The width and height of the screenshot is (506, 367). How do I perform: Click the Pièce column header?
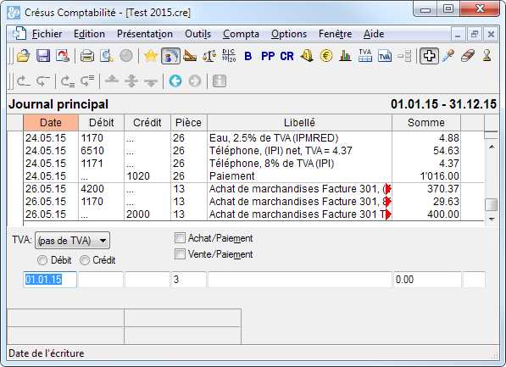point(188,123)
